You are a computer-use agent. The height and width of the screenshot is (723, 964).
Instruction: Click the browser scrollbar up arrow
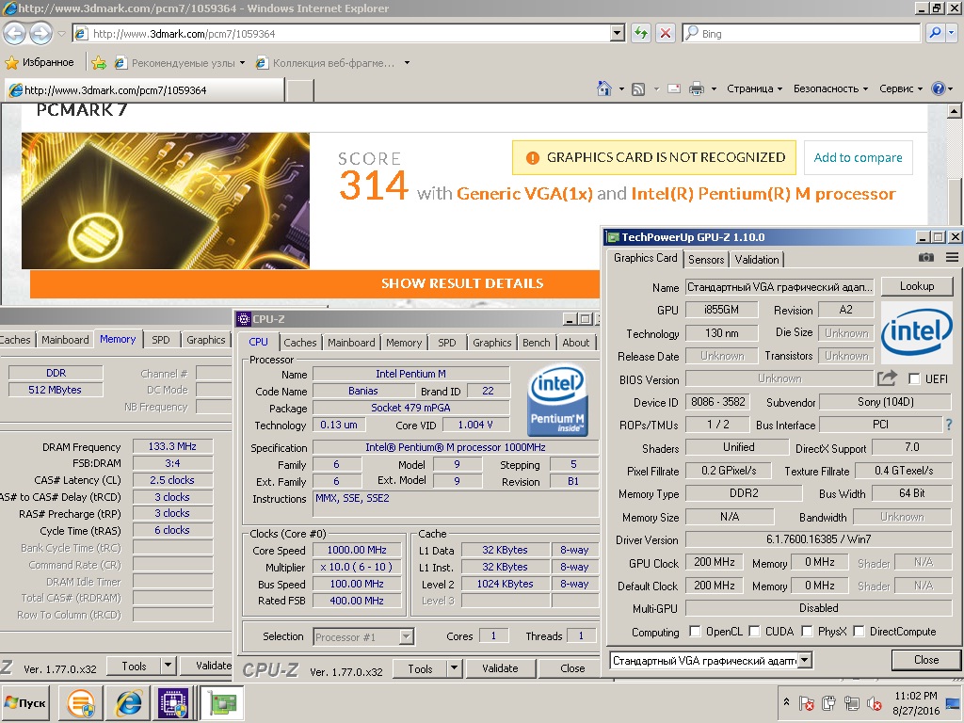pos(954,111)
